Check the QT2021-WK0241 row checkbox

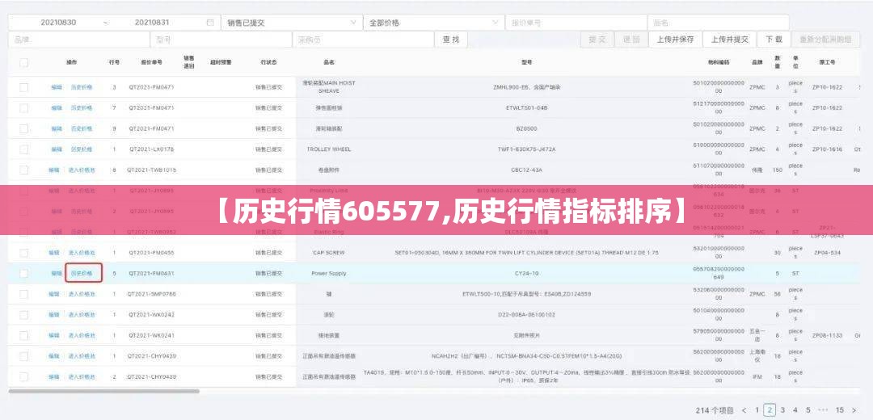[x=24, y=335]
